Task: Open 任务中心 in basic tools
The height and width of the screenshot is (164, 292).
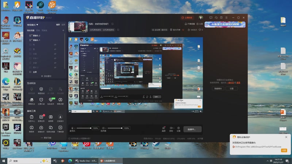Action: (x=31, y=117)
